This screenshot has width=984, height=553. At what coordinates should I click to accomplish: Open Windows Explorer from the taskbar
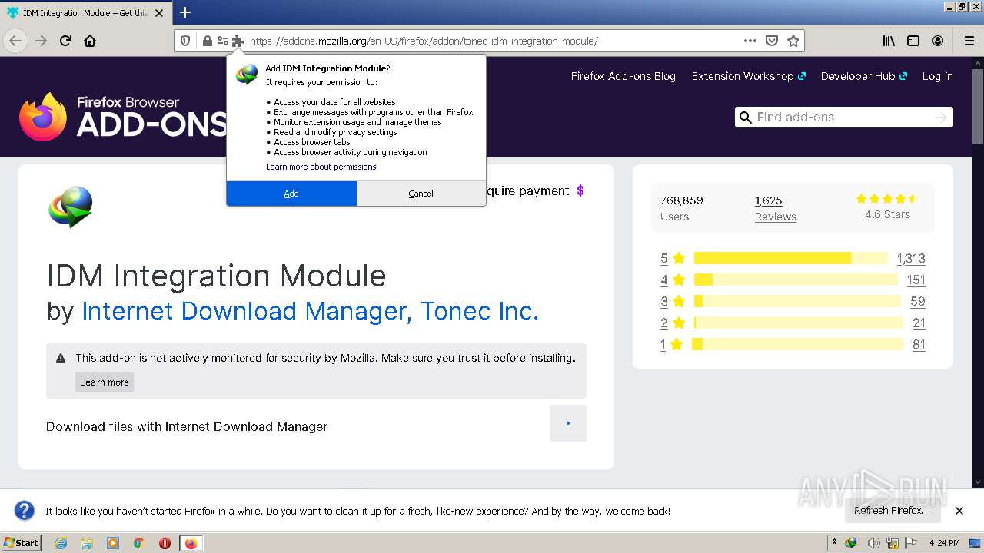[87, 543]
